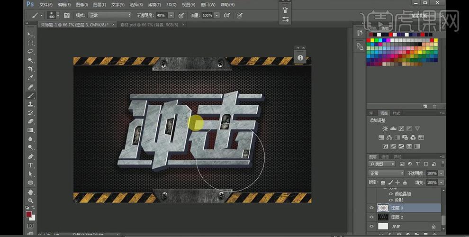Click the red foreground color swatch

tap(29, 214)
